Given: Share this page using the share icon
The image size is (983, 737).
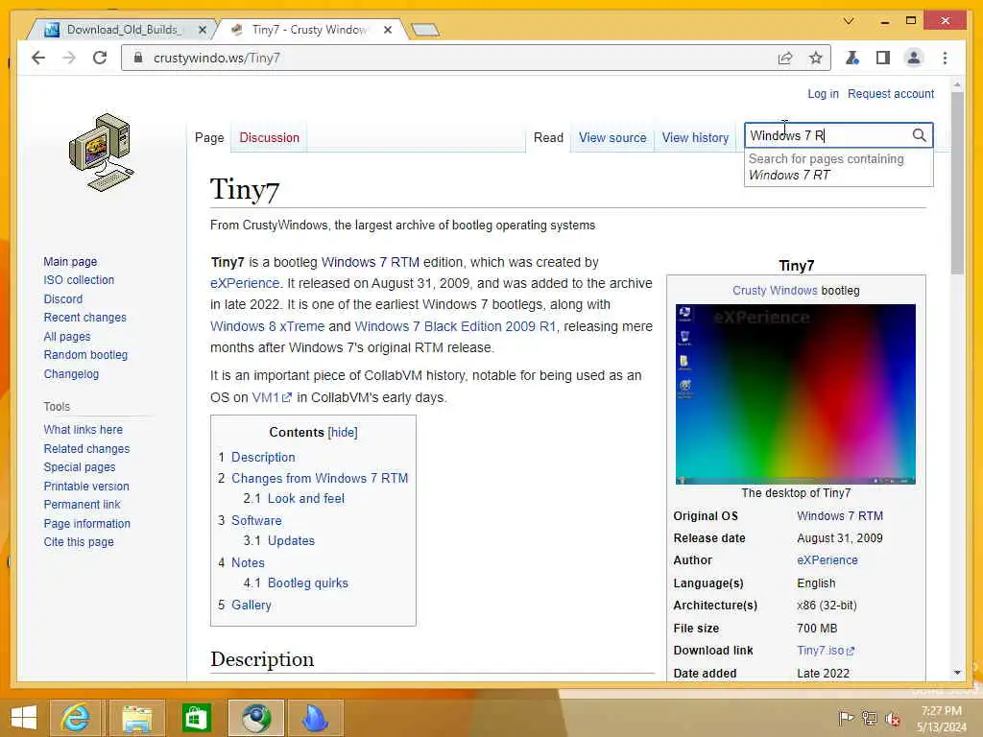Looking at the screenshot, I should (x=785, y=58).
